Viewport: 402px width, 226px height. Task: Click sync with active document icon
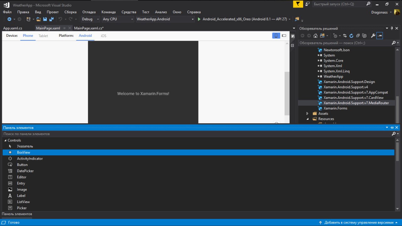(345, 36)
